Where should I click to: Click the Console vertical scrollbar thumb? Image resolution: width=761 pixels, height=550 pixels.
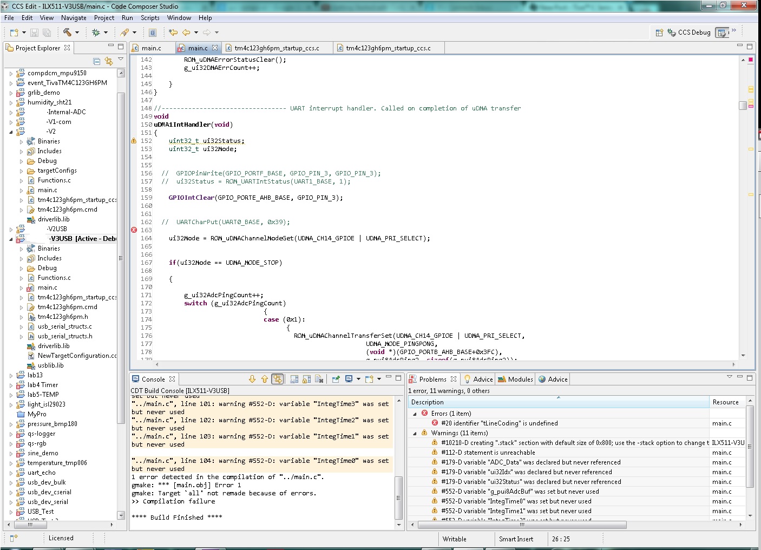point(398,497)
